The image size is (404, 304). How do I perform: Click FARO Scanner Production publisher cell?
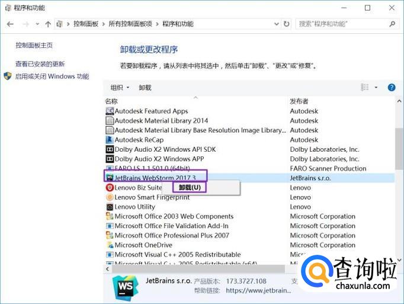tap(328, 168)
